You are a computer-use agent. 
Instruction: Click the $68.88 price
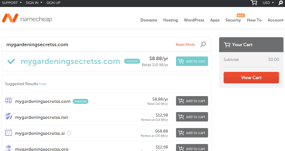coord(161,131)
